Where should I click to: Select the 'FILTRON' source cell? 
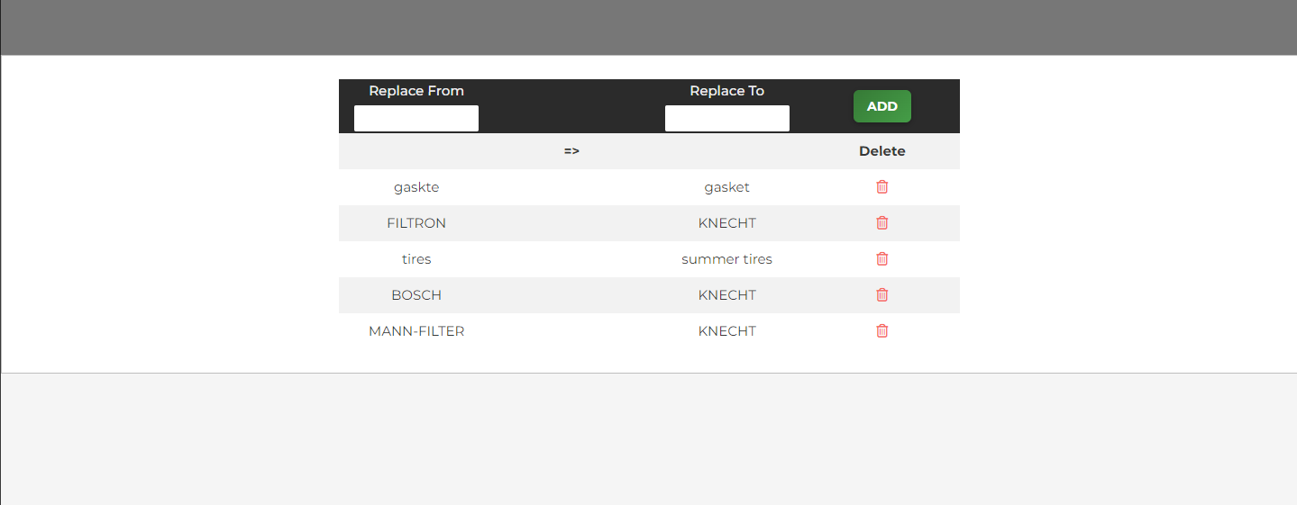[416, 223]
